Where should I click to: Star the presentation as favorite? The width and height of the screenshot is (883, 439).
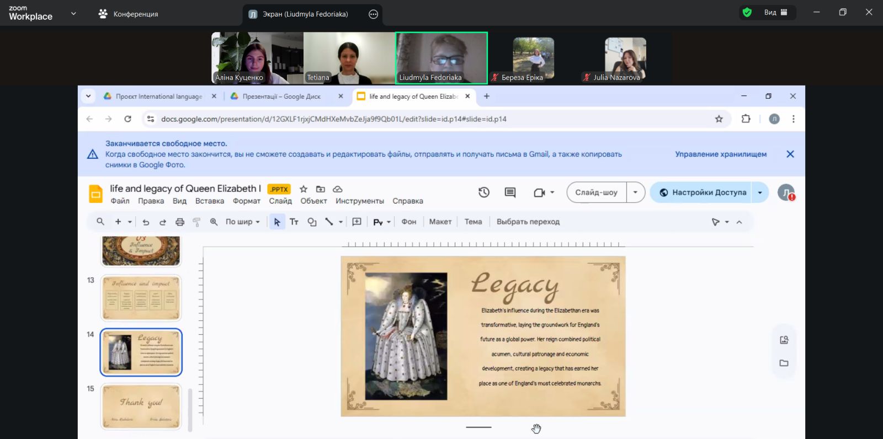click(303, 189)
